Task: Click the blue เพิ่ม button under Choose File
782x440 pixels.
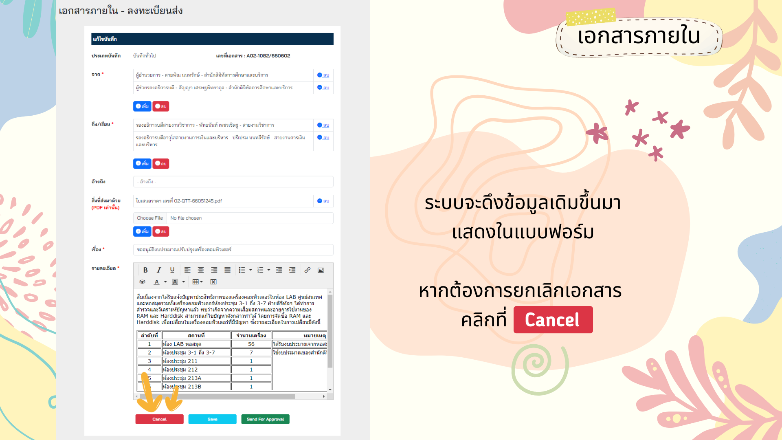Action: point(142,231)
